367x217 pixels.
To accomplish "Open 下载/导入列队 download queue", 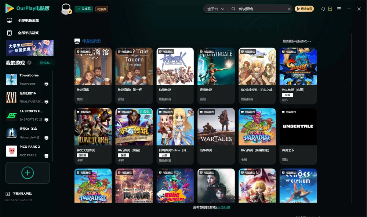I will click(22, 194).
